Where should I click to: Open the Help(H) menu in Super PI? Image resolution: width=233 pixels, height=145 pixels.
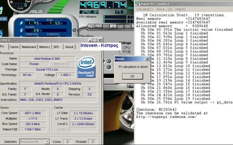point(180,9)
